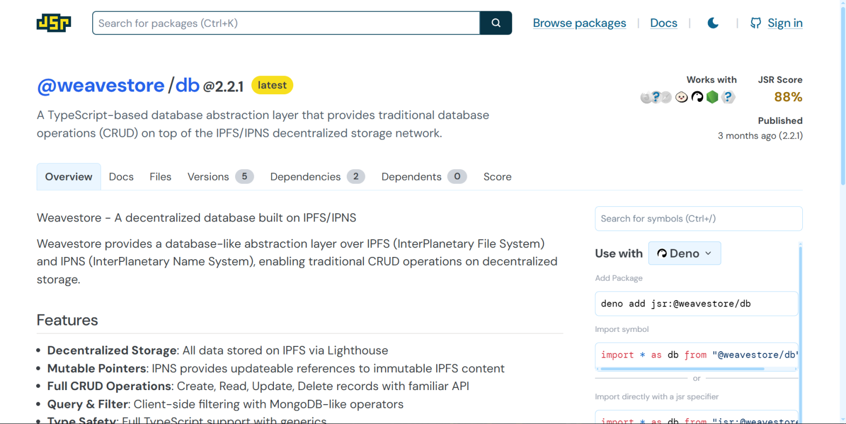The width and height of the screenshot is (846, 424).
Task: Click the JSR logo in the header
Action: tap(53, 23)
